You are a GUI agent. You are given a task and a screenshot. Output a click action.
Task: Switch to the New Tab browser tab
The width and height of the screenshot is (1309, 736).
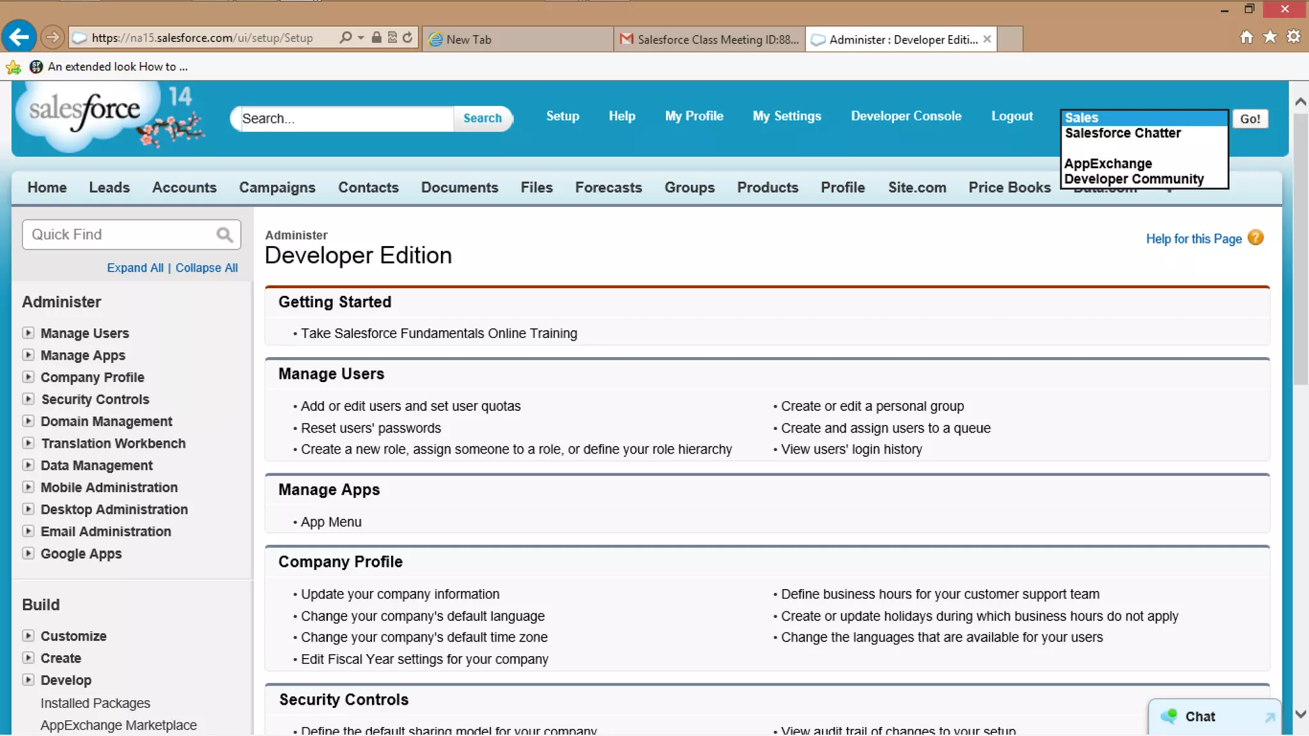click(518, 39)
